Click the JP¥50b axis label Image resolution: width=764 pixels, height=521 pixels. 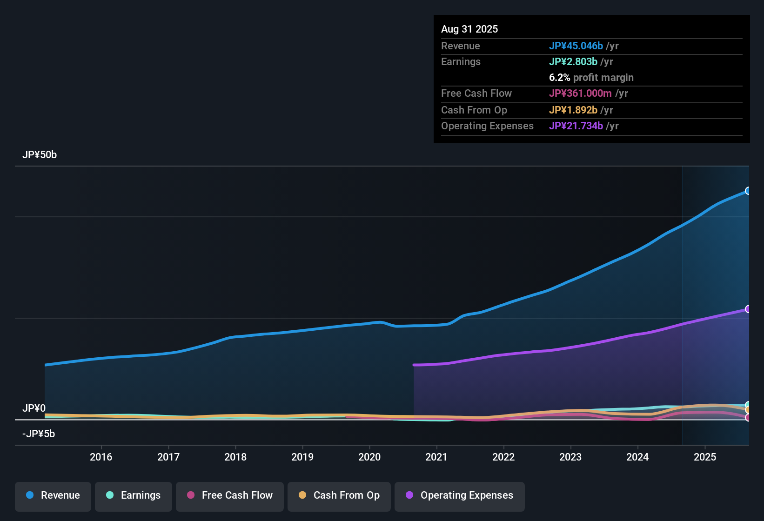pyautogui.click(x=40, y=155)
